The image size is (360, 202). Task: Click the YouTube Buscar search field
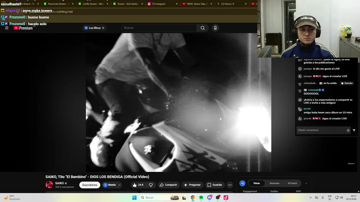coord(159,28)
